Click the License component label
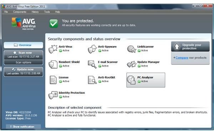Viewport: 214px width, 131px height. 63,77
